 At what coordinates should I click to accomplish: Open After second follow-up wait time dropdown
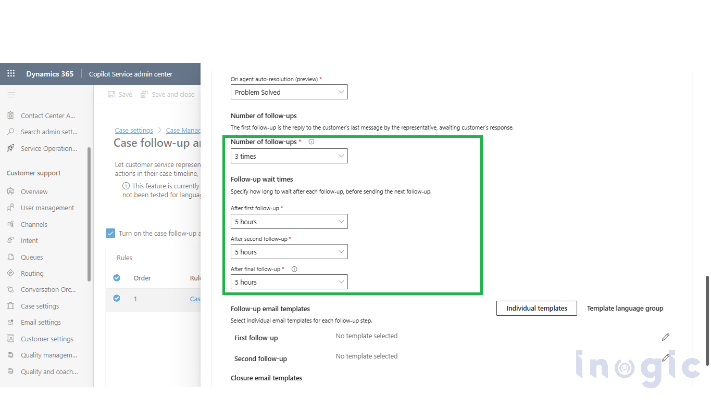click(289, 252)
